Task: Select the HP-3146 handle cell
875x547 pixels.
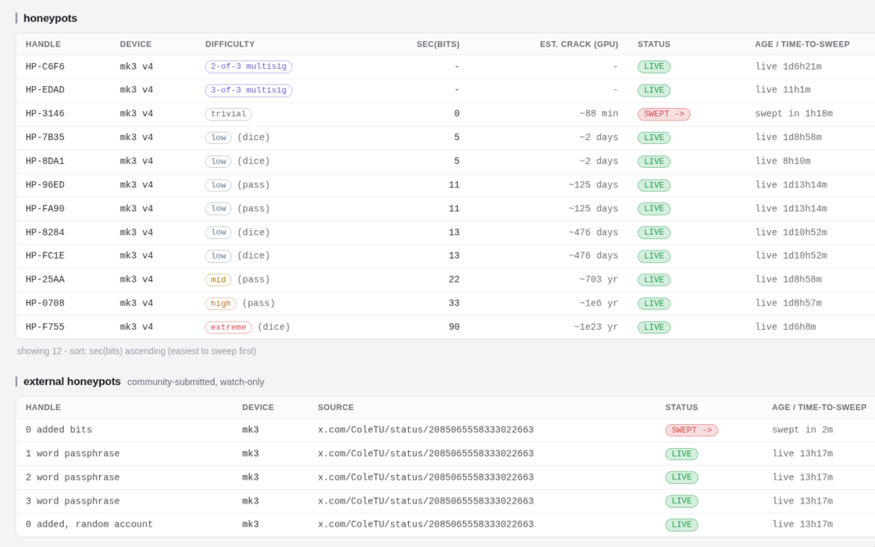Action: coord(44,114)
